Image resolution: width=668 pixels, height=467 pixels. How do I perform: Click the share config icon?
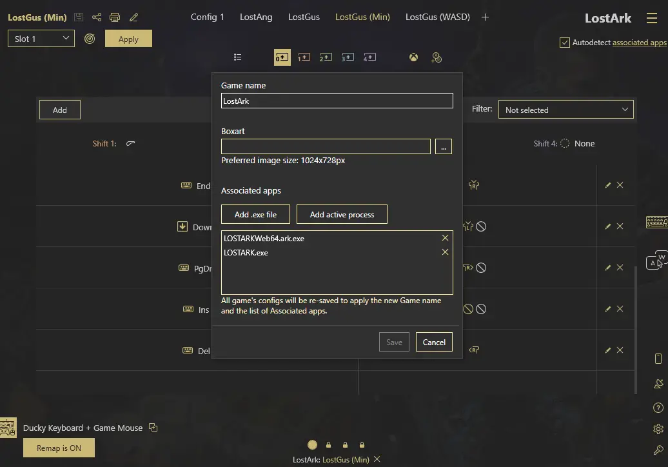coord(97,17)
